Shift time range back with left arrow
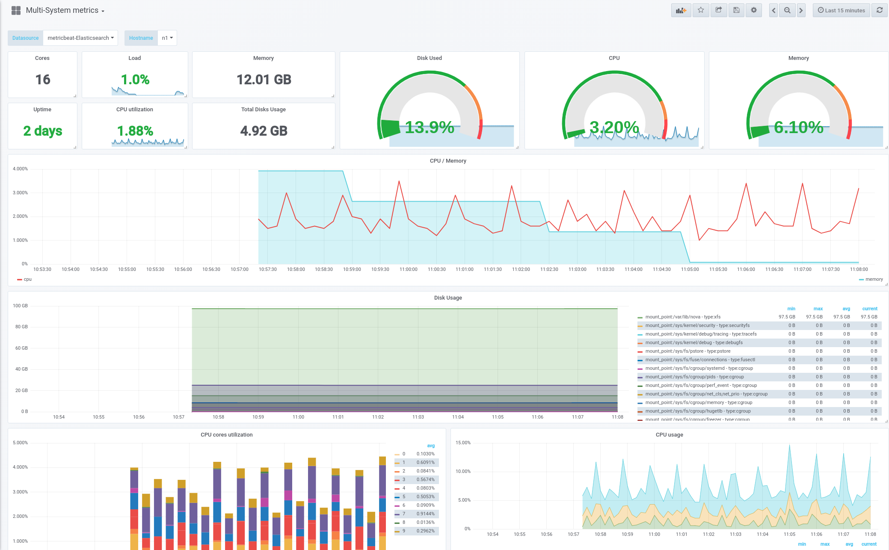The image size is (889, 550). pos(773,10)
